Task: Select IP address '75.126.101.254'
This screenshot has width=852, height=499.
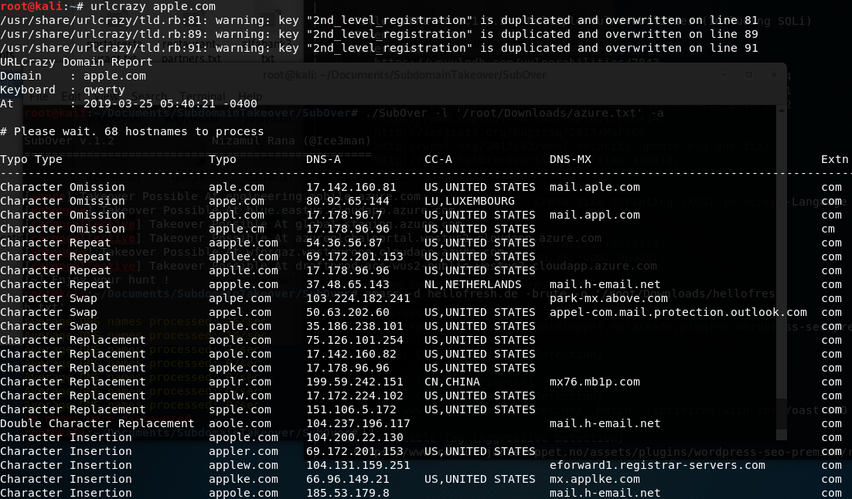Action: click(355, 340)
